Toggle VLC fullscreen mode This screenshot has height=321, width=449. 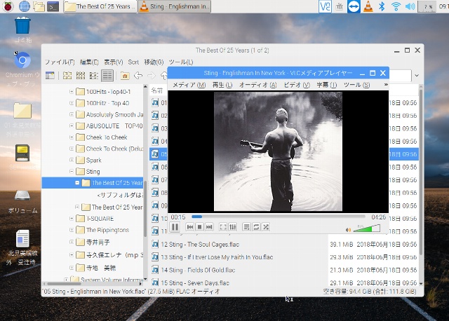click(x=223, y=227)
